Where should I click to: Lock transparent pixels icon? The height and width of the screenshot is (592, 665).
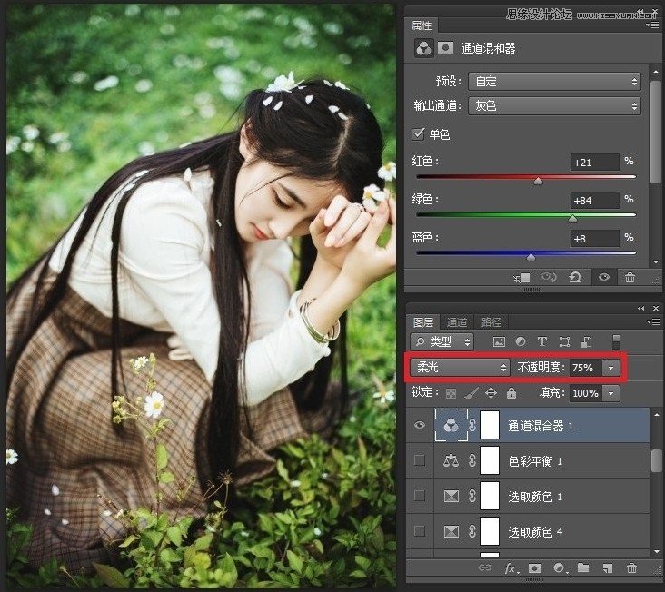click(451, 394)
